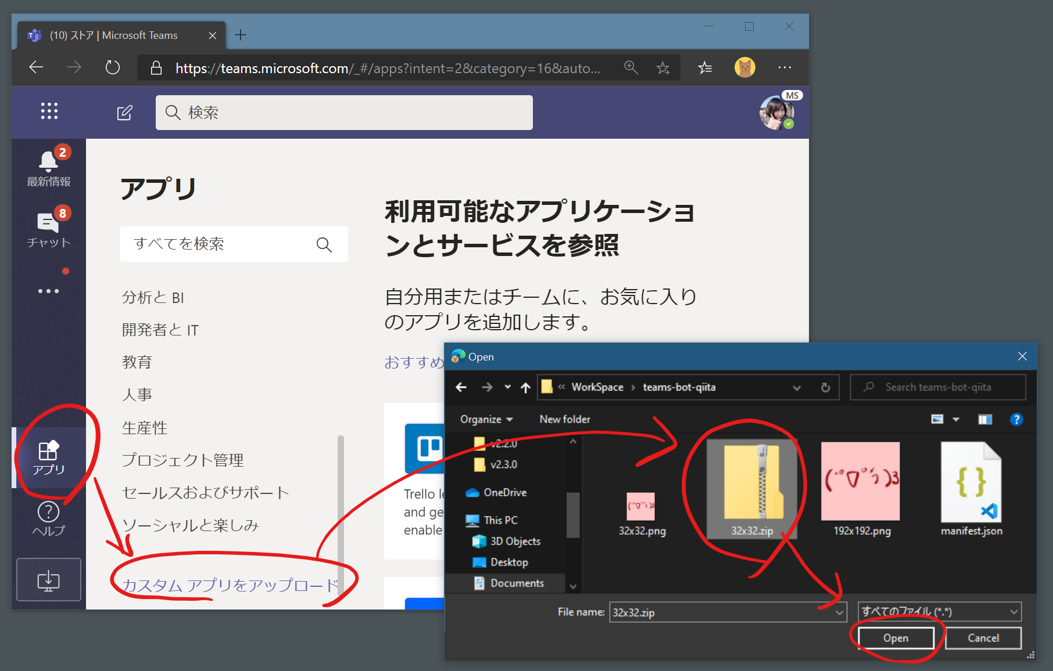Select Desktop in the navigation tree

pos(500,562)
